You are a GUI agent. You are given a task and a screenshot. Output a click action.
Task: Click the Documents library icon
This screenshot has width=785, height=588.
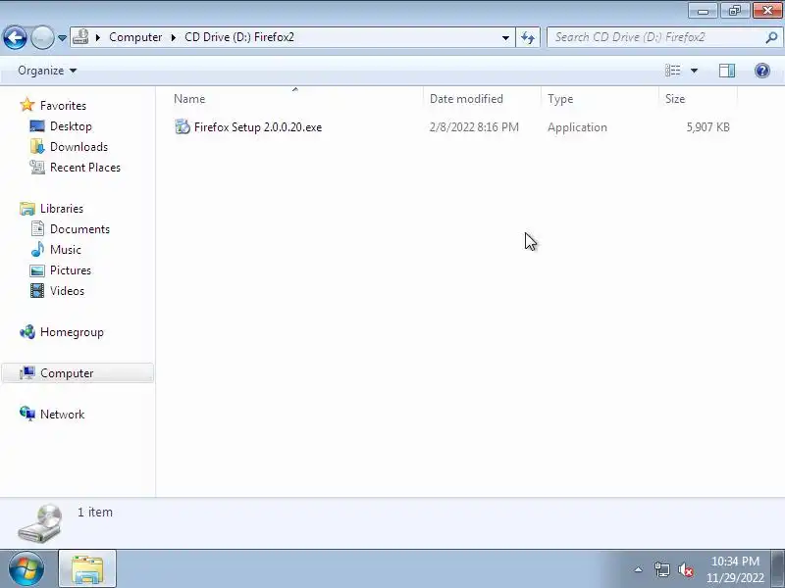click(37, 228)
